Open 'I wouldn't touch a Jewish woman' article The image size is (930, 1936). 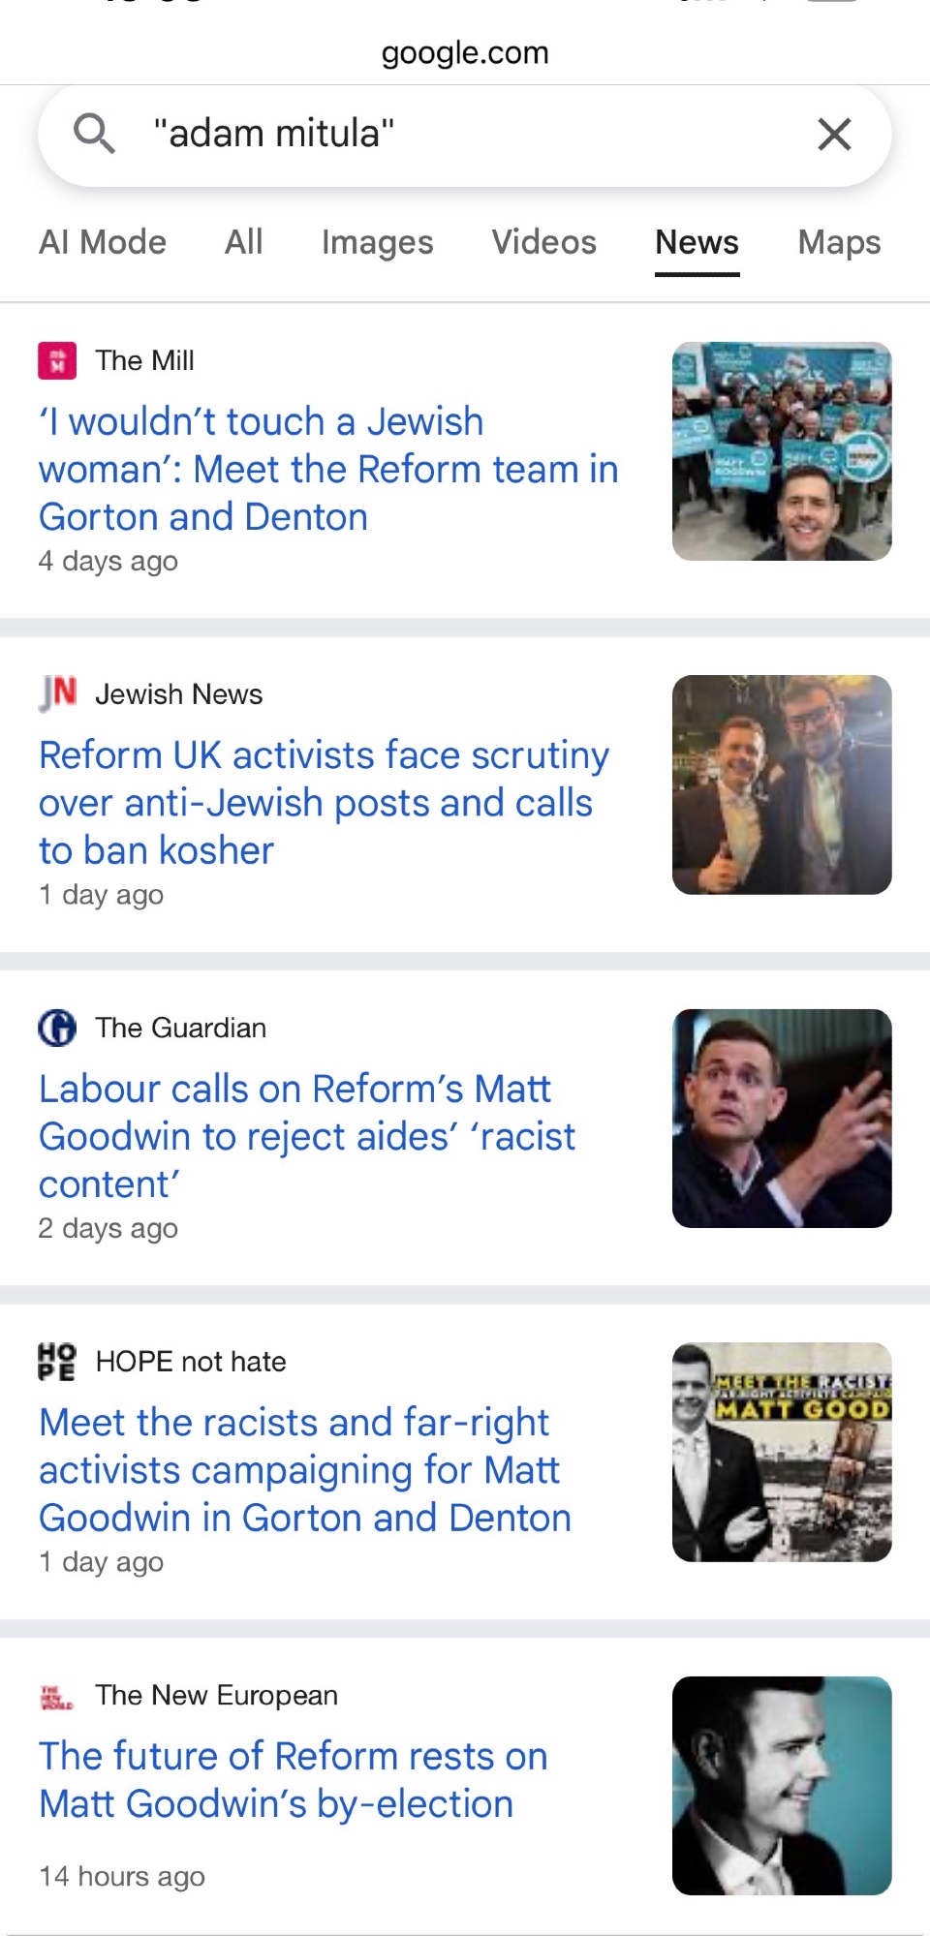pos(327,470)
